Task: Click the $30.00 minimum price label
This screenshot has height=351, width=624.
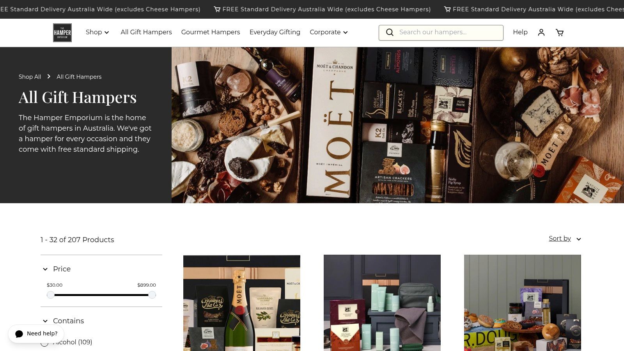Action: point(55,285)
